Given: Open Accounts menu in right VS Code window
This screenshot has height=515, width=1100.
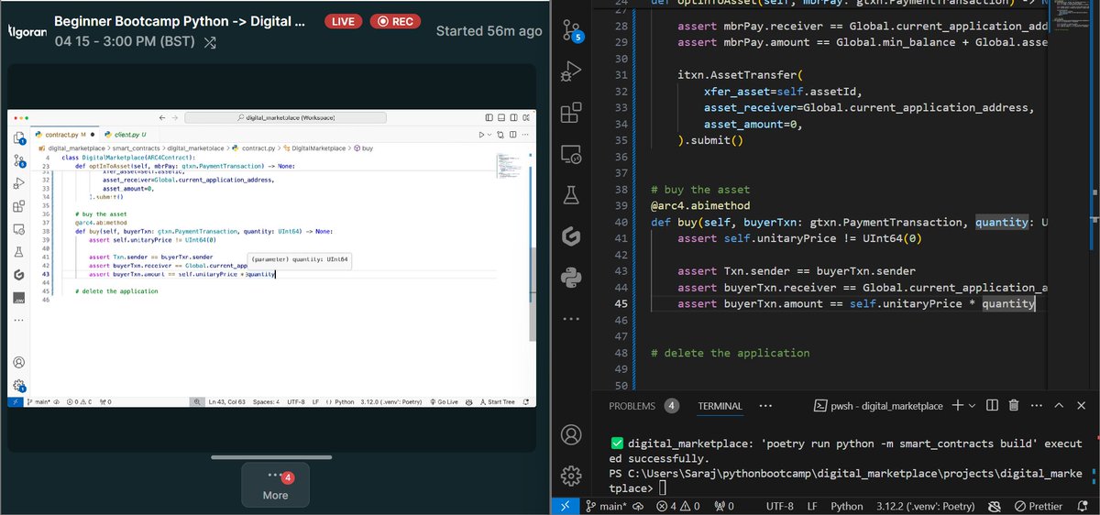Looking at the screenshot, I should (571, 433).
